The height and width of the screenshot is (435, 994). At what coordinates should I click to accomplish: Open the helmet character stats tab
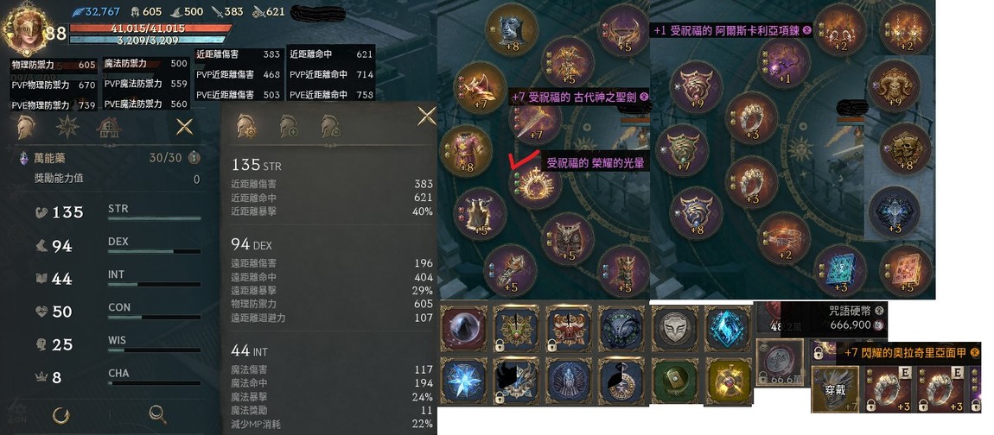(27, 127)
